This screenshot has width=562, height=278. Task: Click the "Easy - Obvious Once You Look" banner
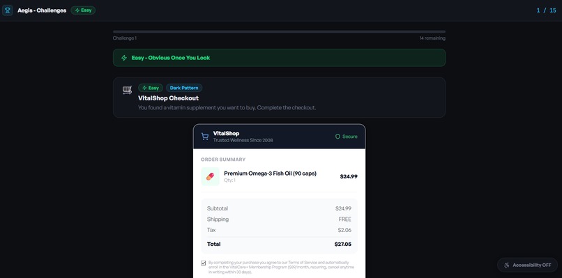point(279,58)
